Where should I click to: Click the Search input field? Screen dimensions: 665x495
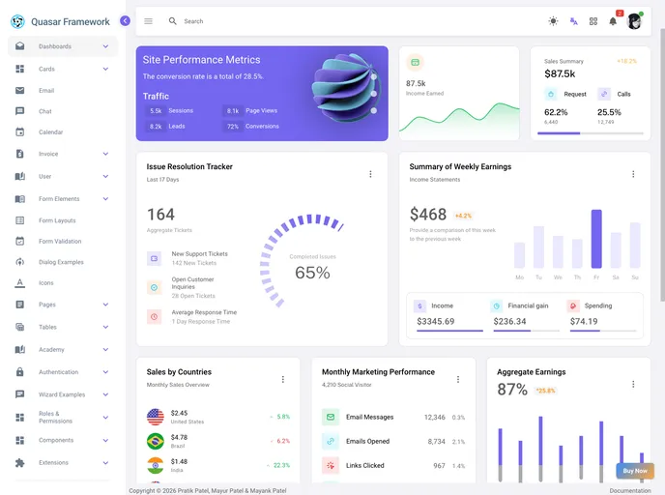pyautogui.click(x=290, y=21)
